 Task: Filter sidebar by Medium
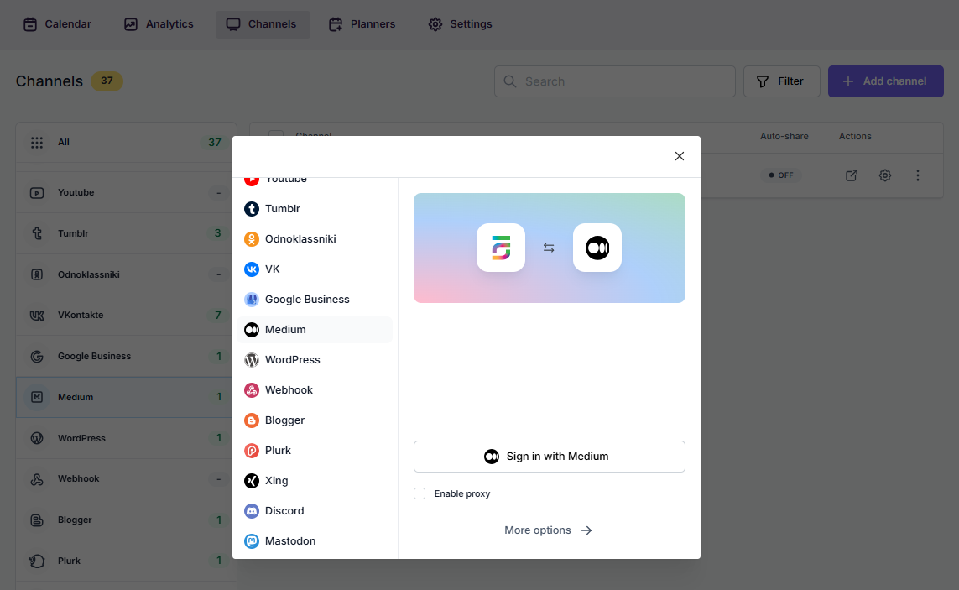click(126, 397)
